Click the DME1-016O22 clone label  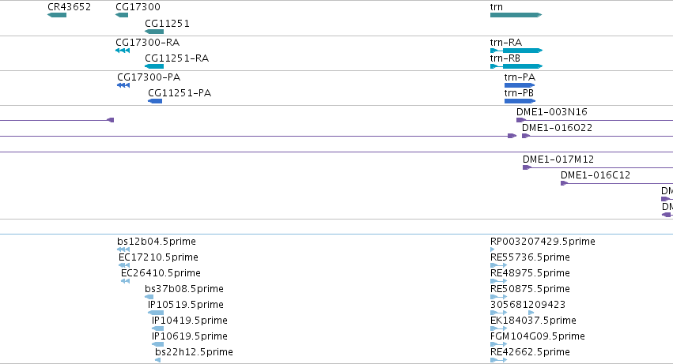[x=557, y=128]
